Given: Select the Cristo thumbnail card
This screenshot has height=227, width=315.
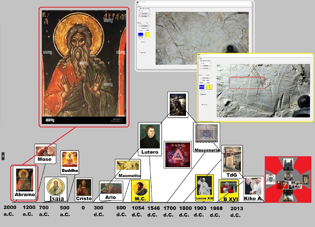Looking at the screenshot, I should click(84, 190).
